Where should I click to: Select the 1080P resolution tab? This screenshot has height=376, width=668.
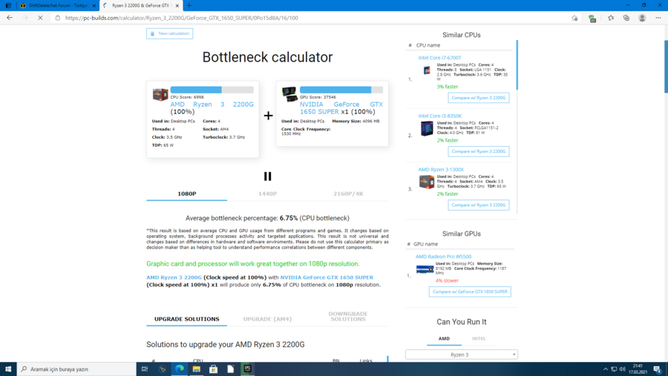[186, 194]
